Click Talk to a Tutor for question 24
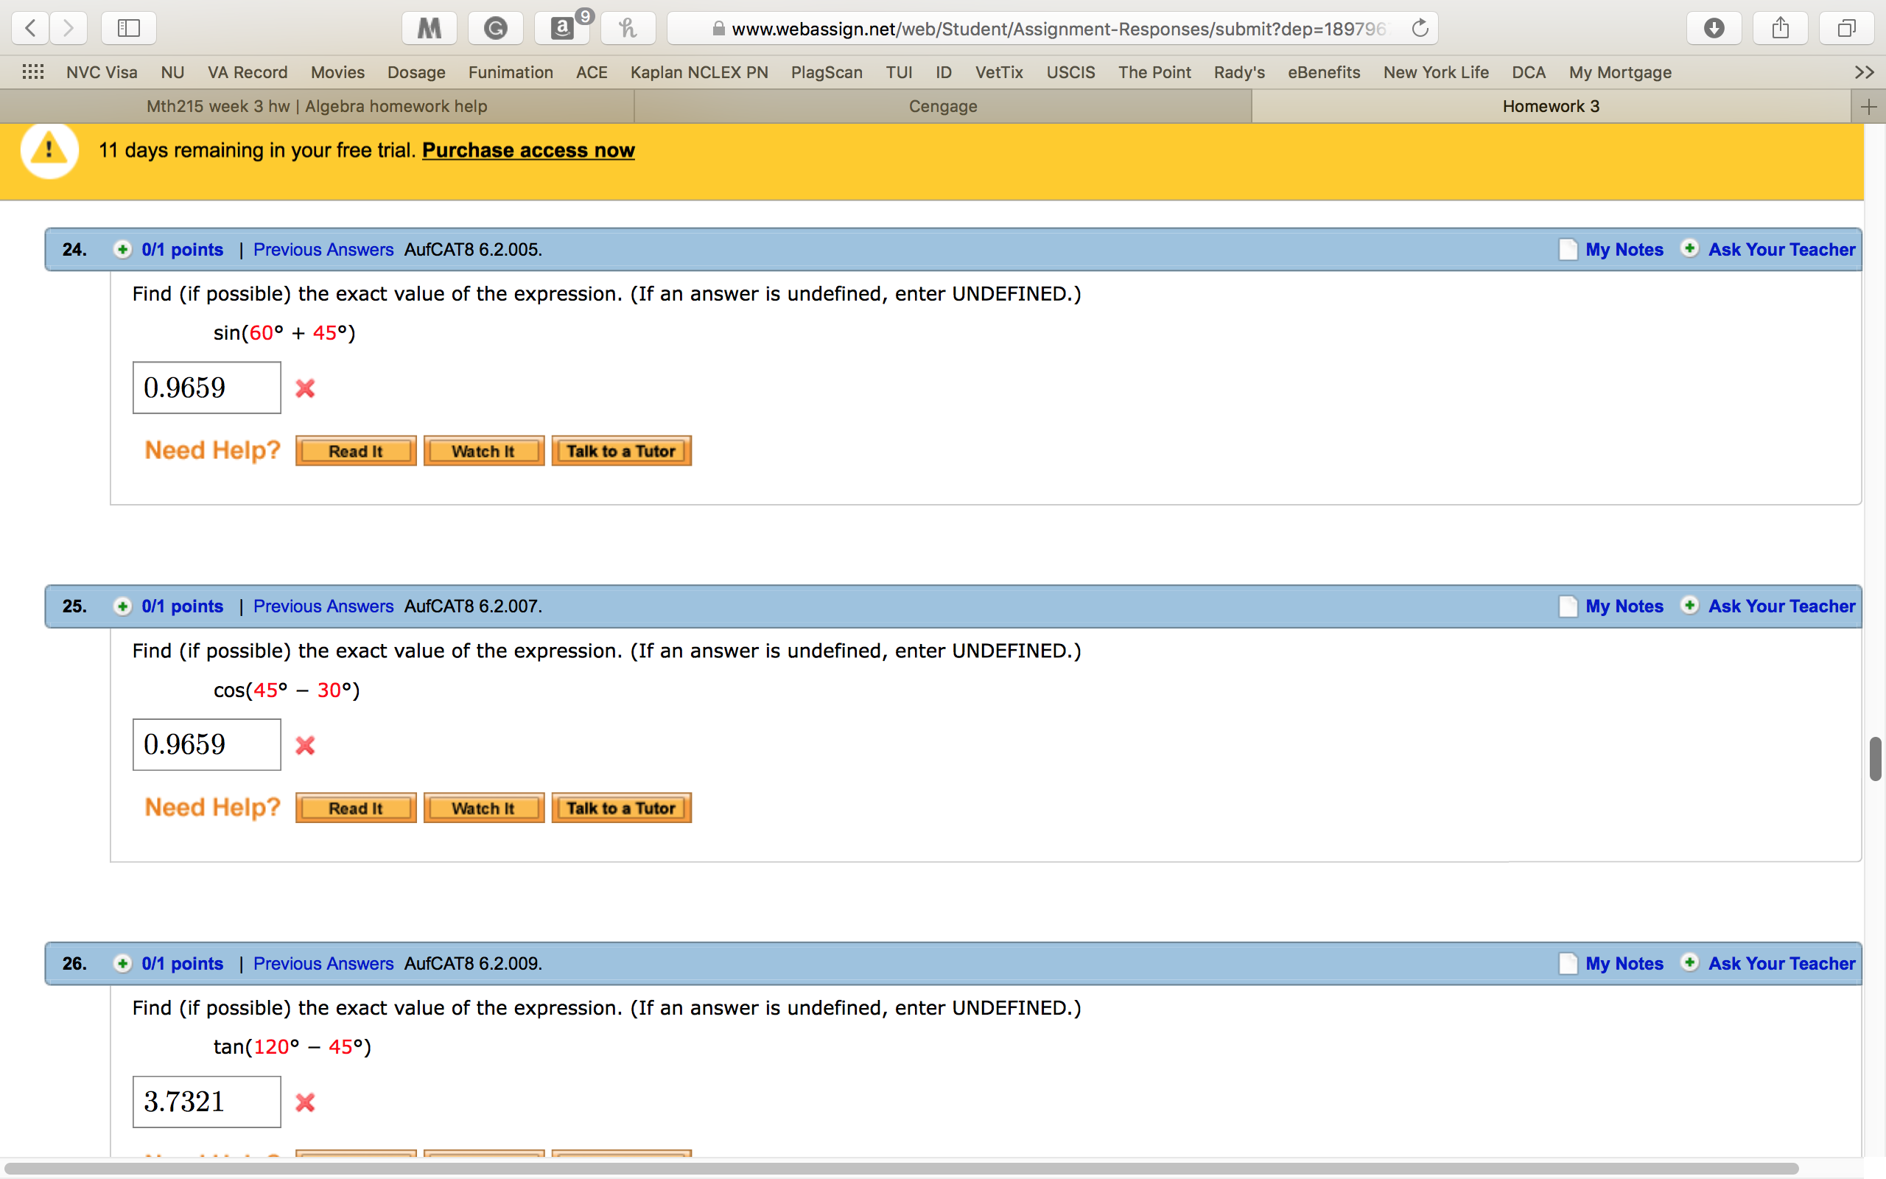This screenshot has width=1886, height=1179. click(621, 452)
